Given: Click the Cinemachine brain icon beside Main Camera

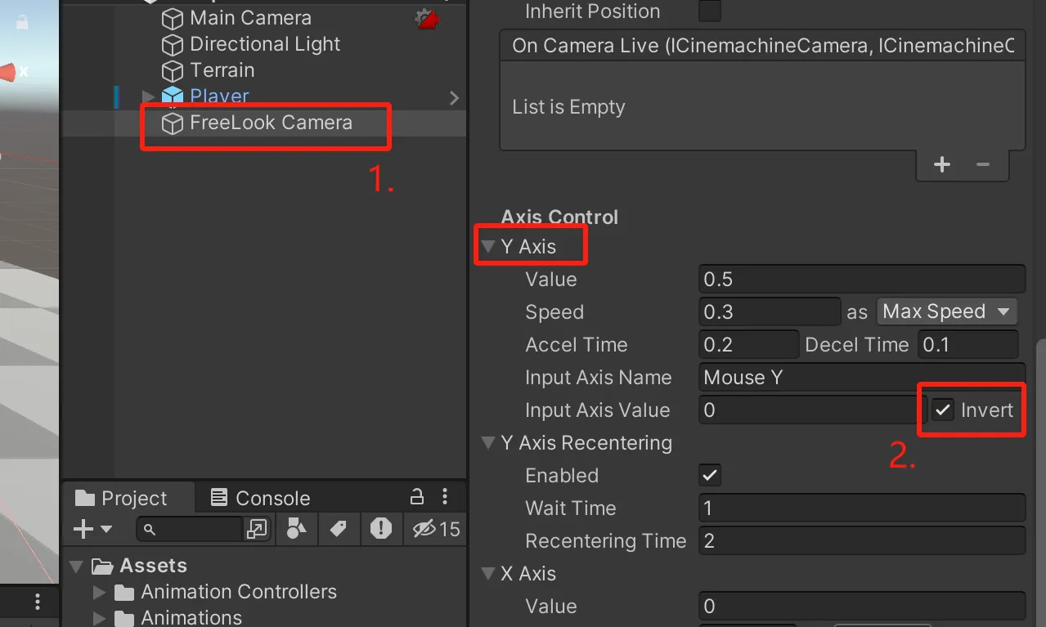Looking at the screenshot, I should pos(427,18).
